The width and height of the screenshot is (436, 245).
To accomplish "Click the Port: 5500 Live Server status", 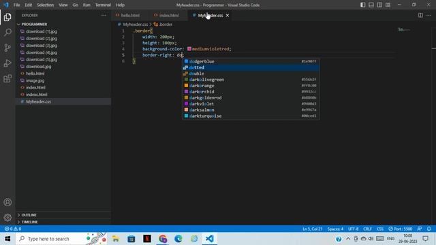I will (400, 229).
